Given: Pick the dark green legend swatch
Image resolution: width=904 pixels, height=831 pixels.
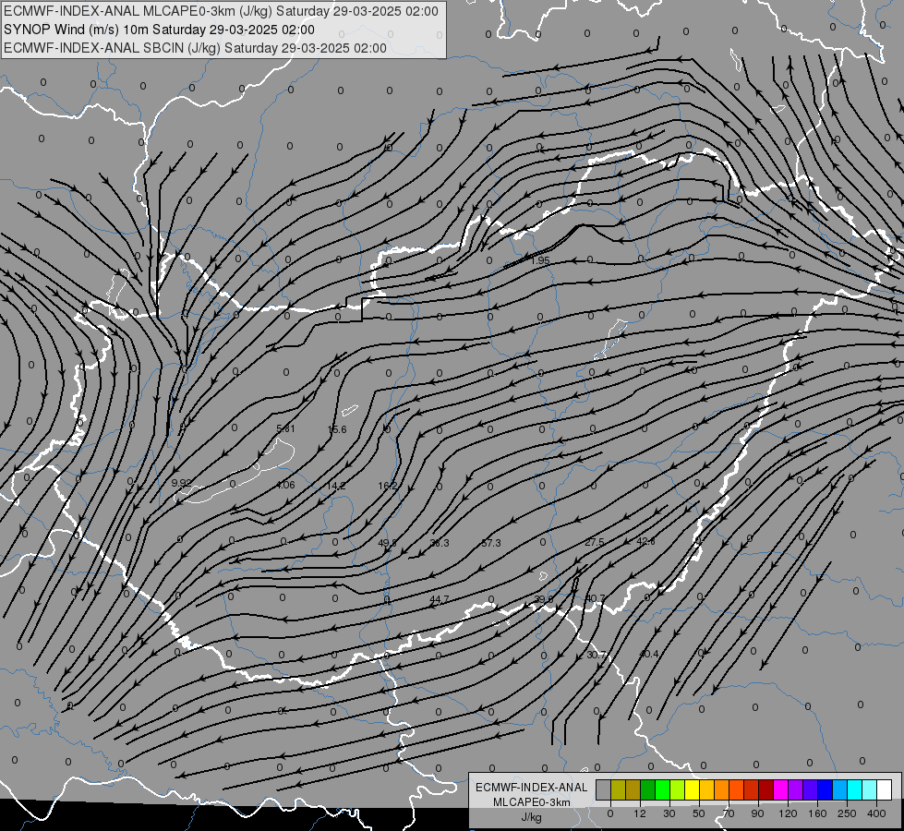Looking at the screenshot, I should (x=648, y=789).
